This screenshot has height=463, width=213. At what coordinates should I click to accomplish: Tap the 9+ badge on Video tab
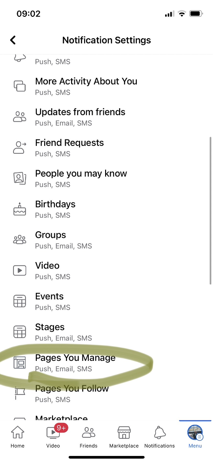[61, 428]
